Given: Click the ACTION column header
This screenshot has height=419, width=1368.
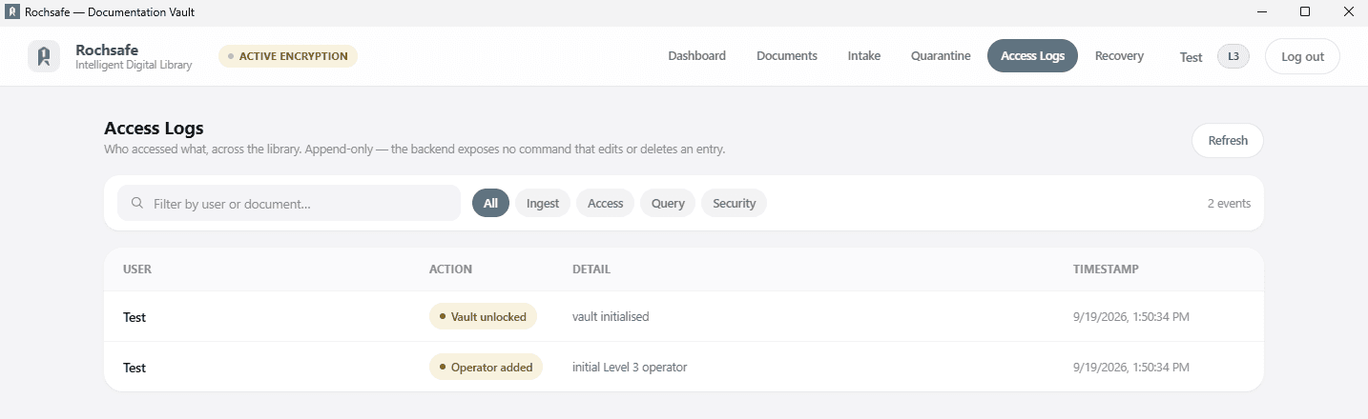Looking at the screenshot, I should pos(450,269).
